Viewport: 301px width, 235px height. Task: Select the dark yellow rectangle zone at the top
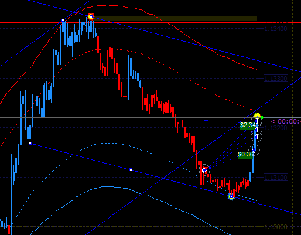[175, 19]
